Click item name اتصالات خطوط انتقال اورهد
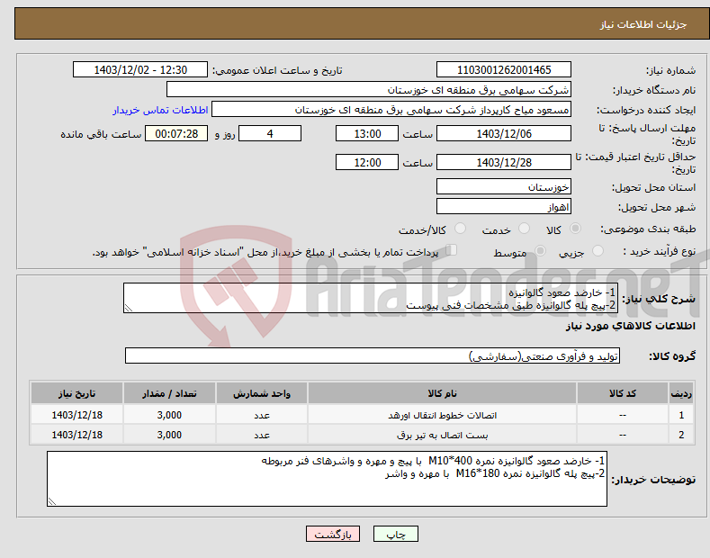Viewport: 710px width, 558px height. click(442, 415)
